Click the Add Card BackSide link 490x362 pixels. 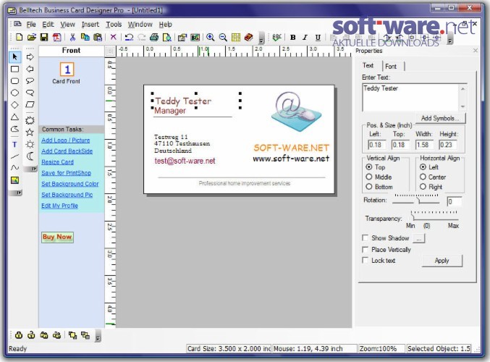pos(67,151)
